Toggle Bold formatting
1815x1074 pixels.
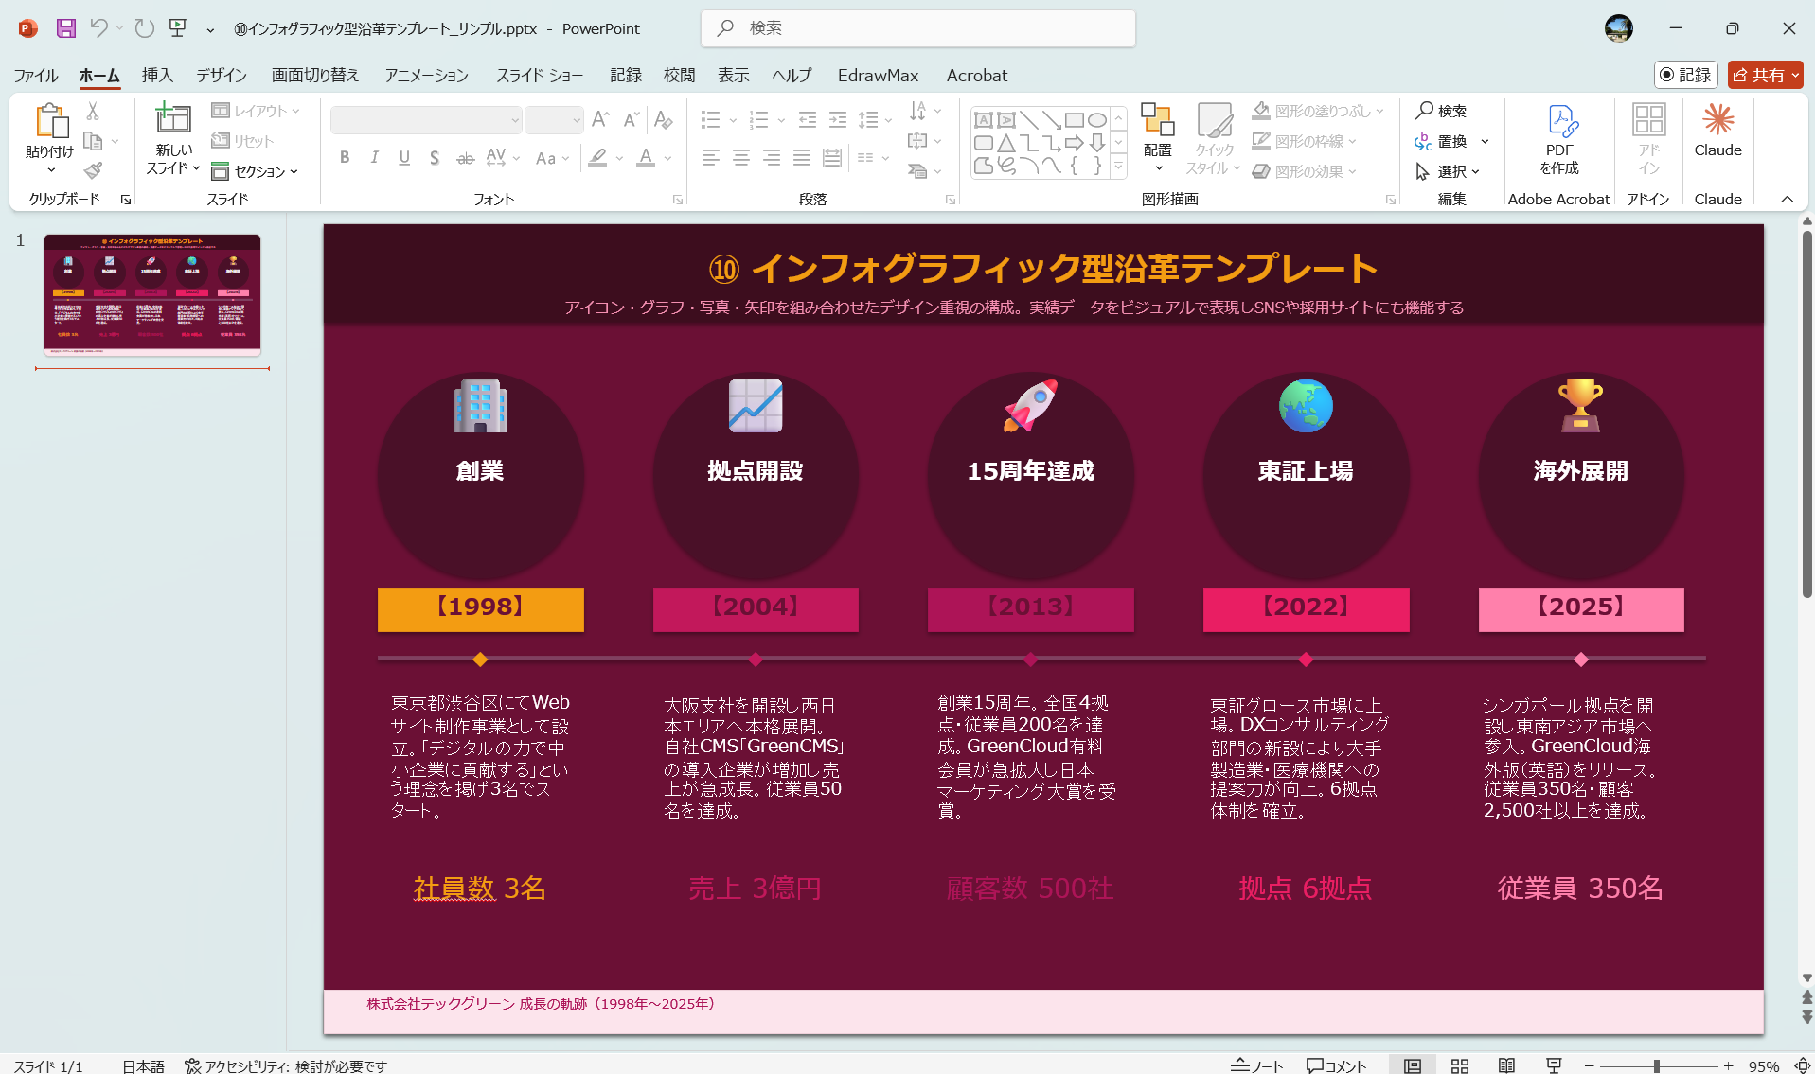coord(345,158)
